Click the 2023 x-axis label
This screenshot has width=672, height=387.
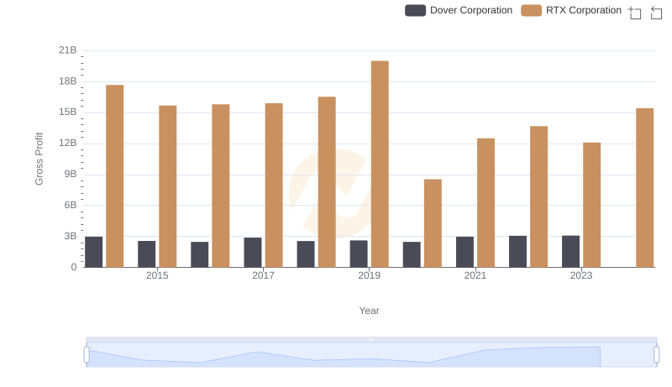[x=581, y=275]
